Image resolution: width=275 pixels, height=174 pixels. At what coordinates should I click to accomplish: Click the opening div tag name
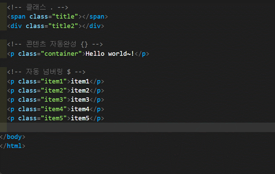16,26
